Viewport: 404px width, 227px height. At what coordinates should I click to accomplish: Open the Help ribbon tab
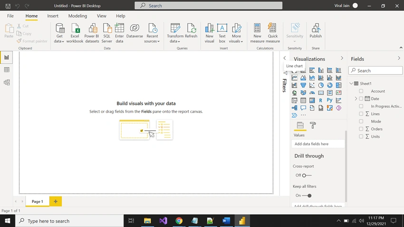(x=121, y=16)
